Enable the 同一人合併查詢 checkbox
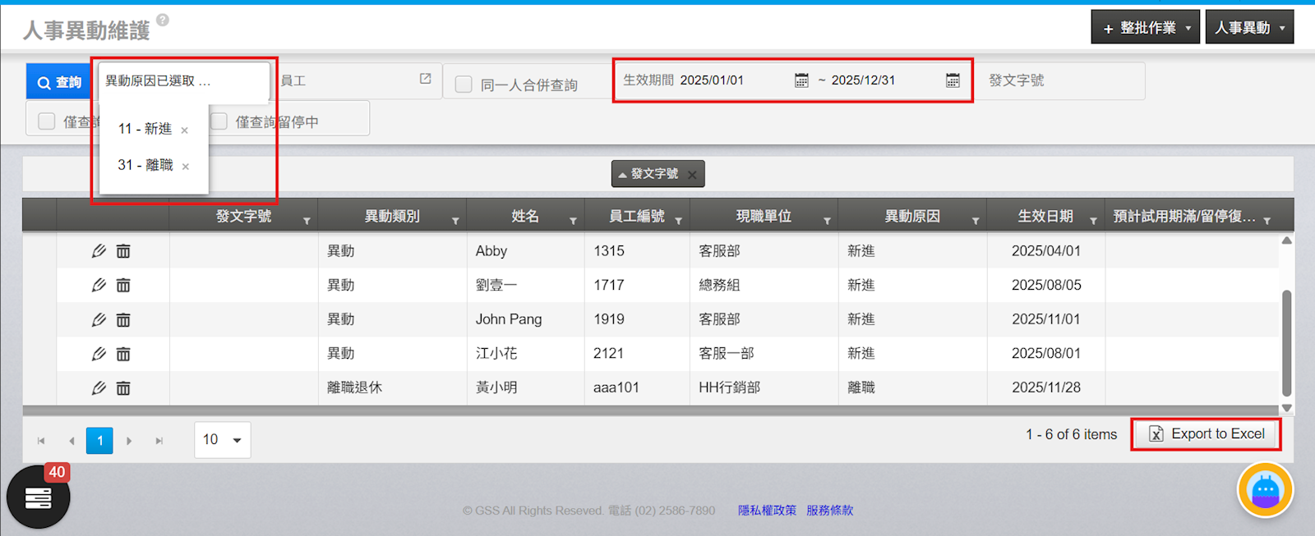Viewport: 1315px width, 536px height. pos(464,85)
